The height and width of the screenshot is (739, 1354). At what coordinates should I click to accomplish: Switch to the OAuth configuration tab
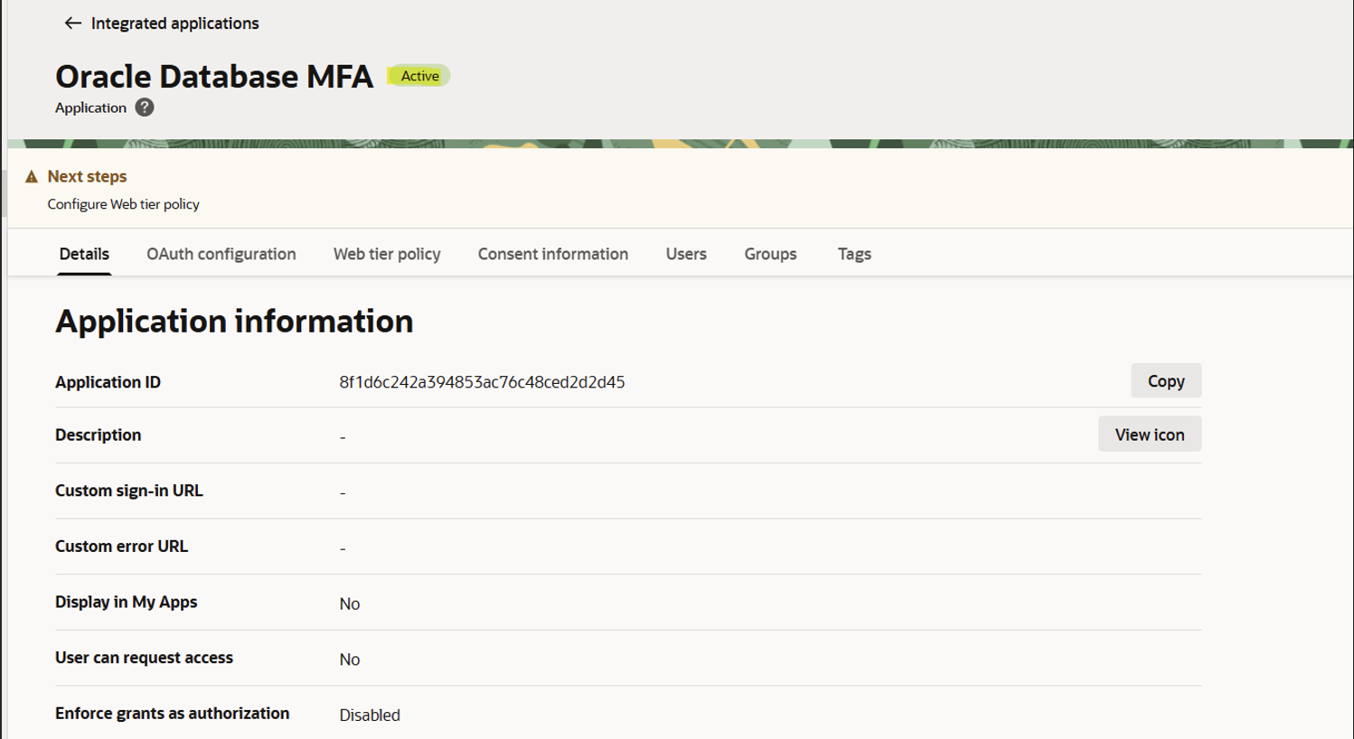(x=221, y=254)
